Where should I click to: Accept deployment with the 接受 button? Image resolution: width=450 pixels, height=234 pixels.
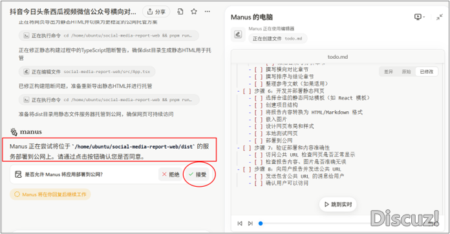pos(197,175)
